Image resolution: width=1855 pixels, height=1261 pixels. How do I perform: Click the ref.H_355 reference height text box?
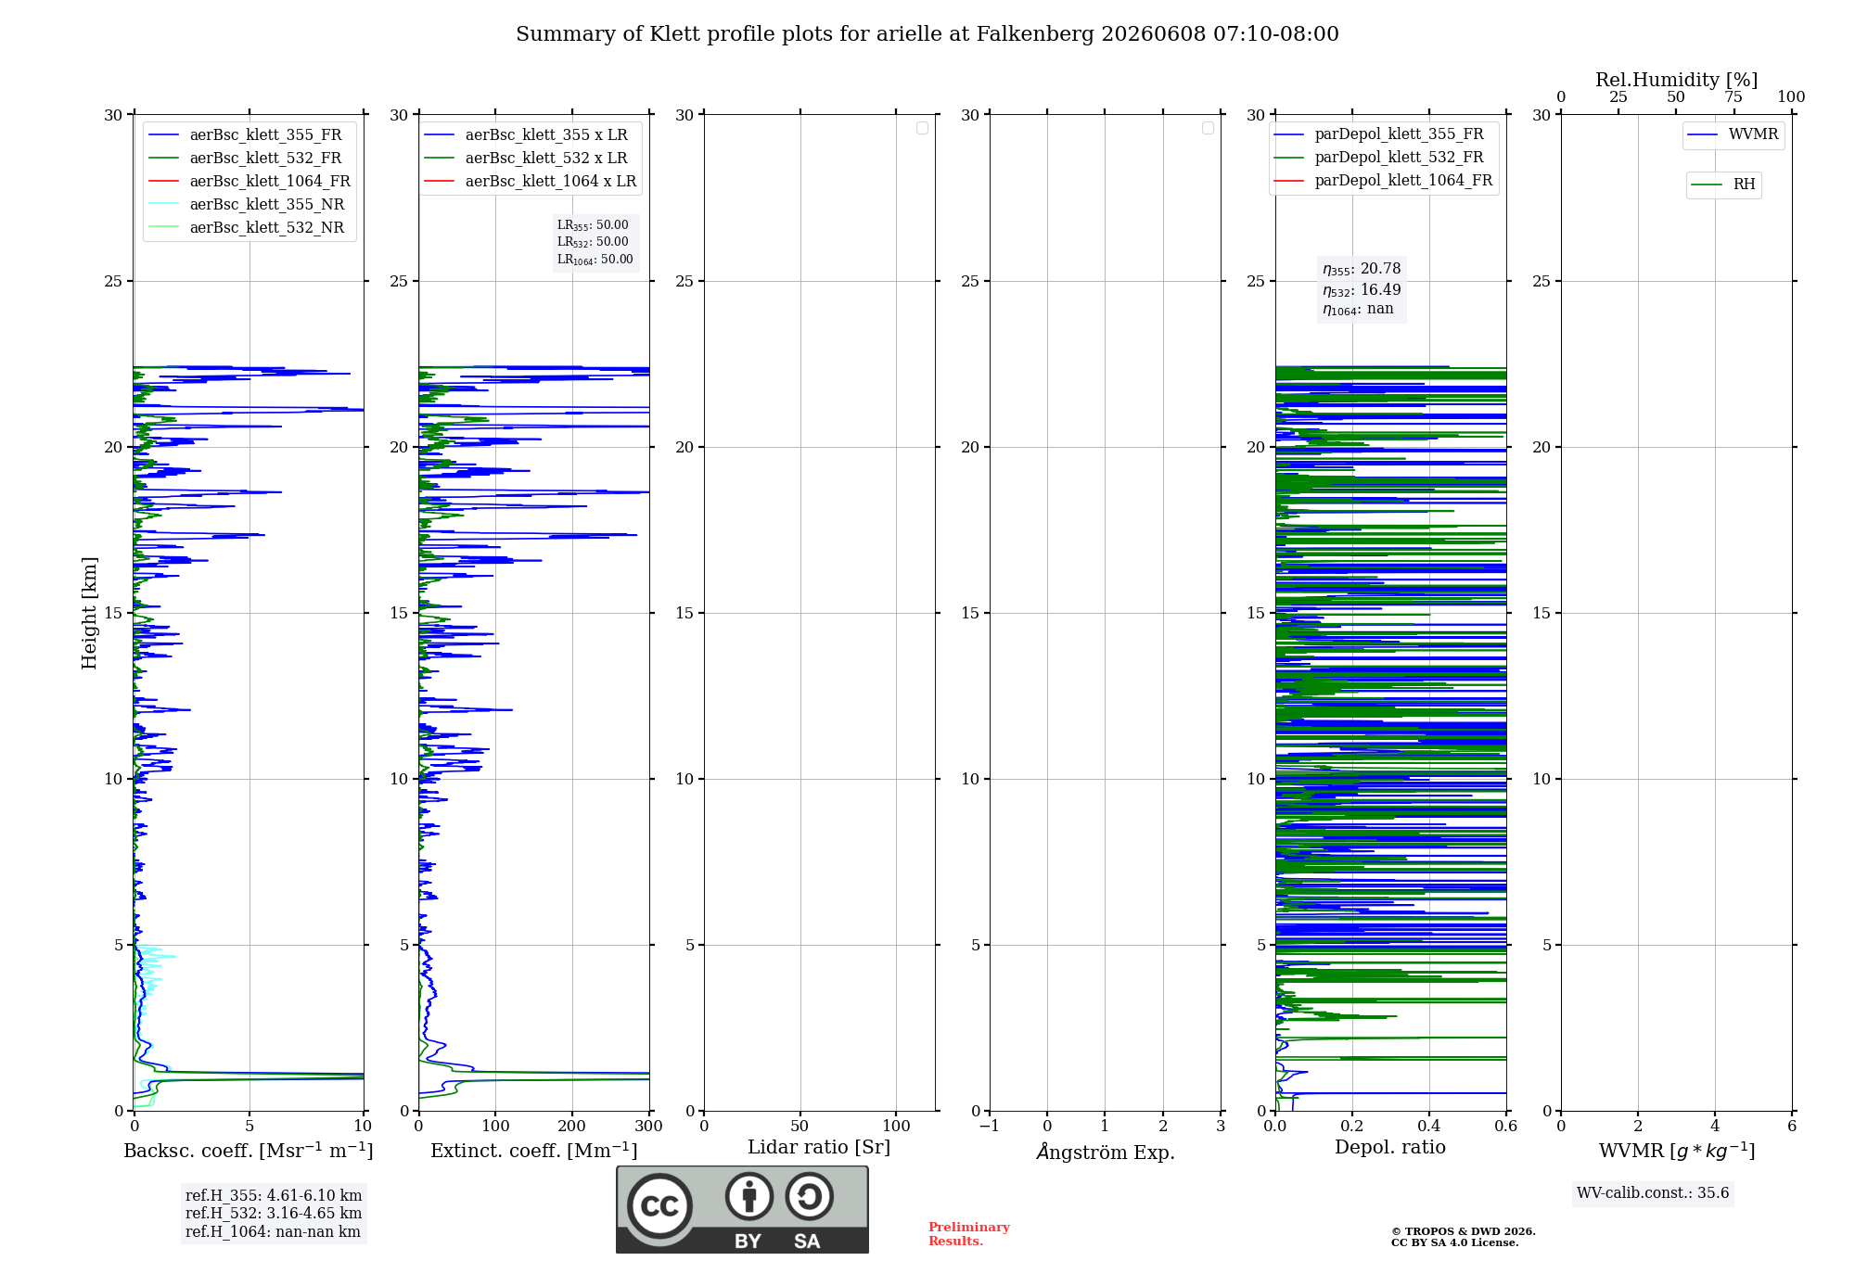pyautogui.click(x=274, y=1214)
